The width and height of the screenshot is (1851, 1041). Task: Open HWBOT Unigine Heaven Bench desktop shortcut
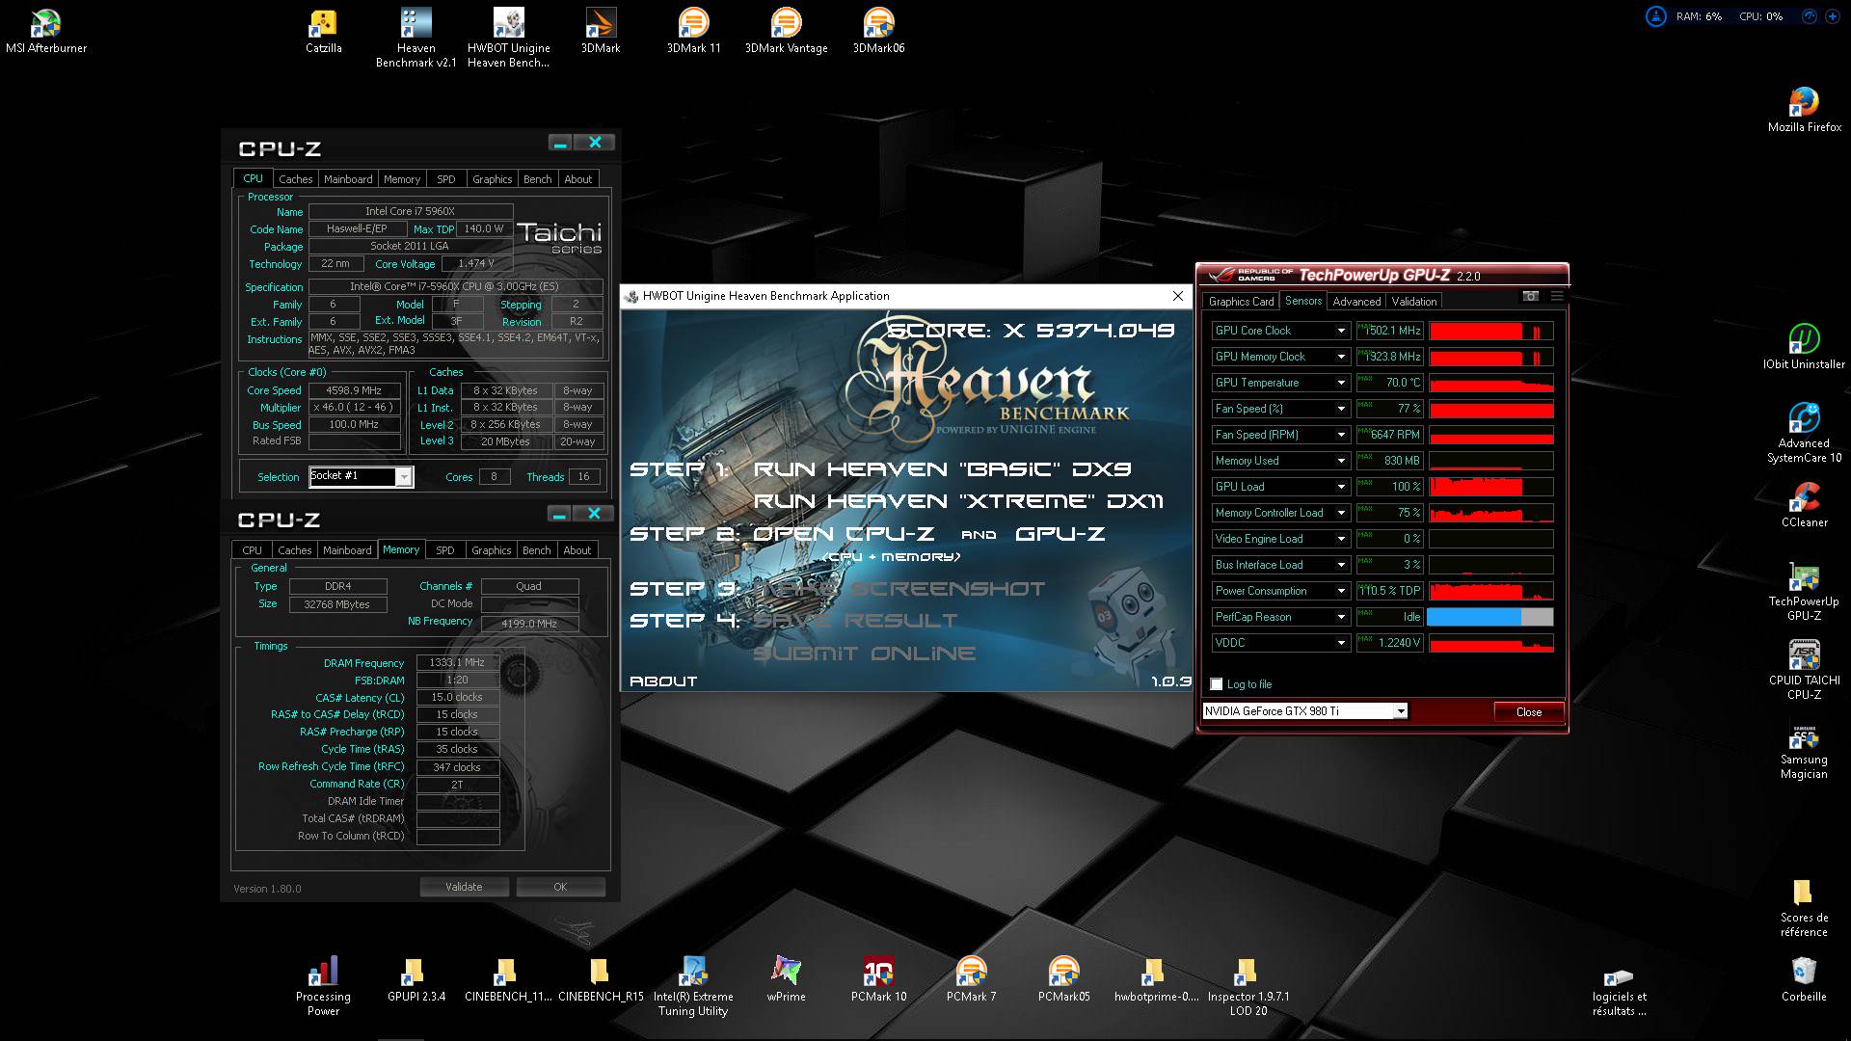[x=508, y=38]
